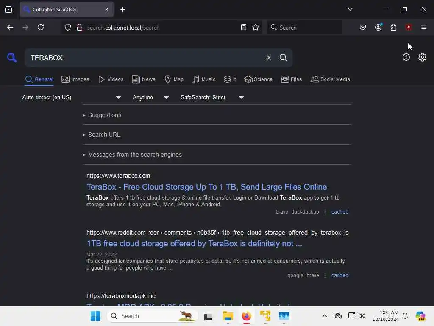Image resolution: width=434 pixels, height=326 pixels.
Task: Clear the TERABOX search query
Action: tap(269, 58)
